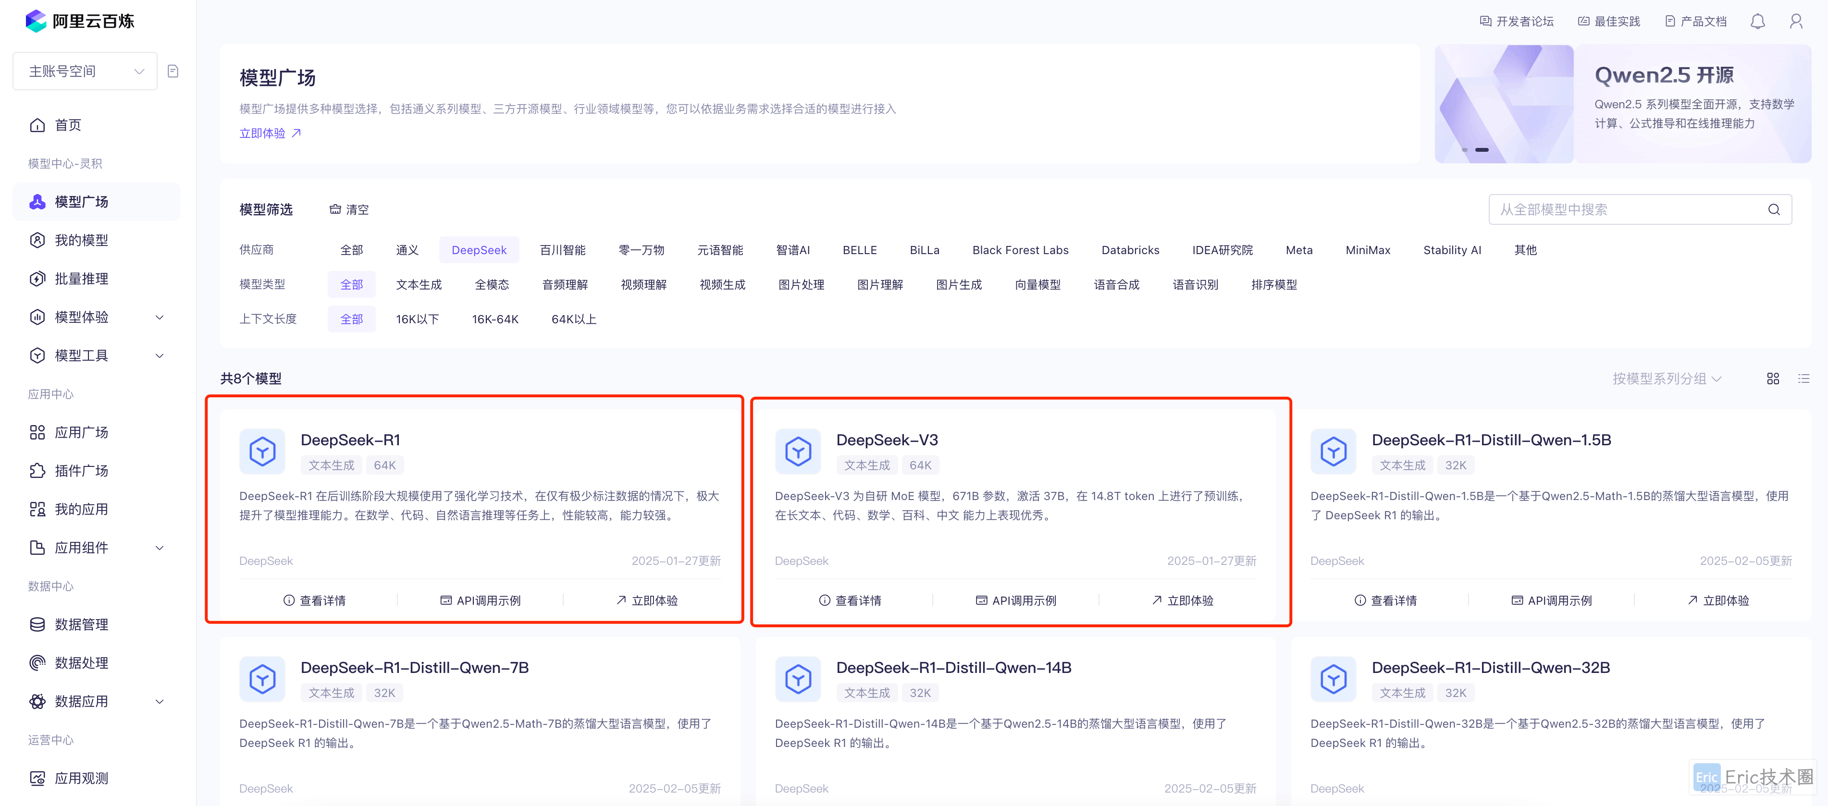Filter supplier by 通义

tap(407, 250)
